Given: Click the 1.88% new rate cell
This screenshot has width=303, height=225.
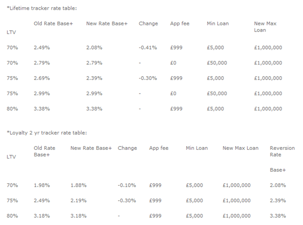Looking at the screenshot, I should (x=79, y=185).
